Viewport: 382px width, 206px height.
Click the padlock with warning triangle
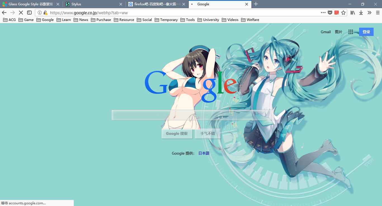click(45, 13)
